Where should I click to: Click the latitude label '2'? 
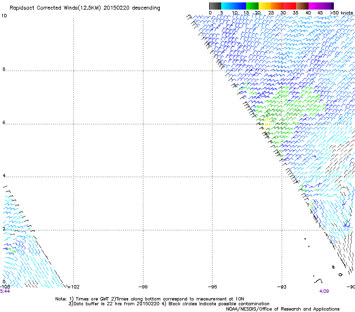click(x=4, y=228)
